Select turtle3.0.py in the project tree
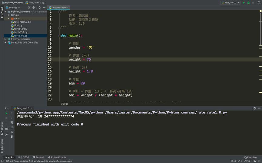 (x=21, y=36)
